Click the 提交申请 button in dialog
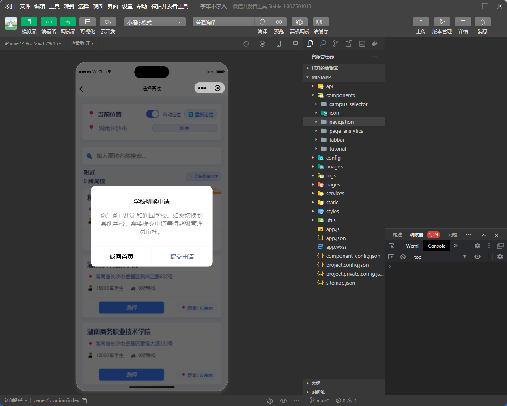 click(182, 257)
